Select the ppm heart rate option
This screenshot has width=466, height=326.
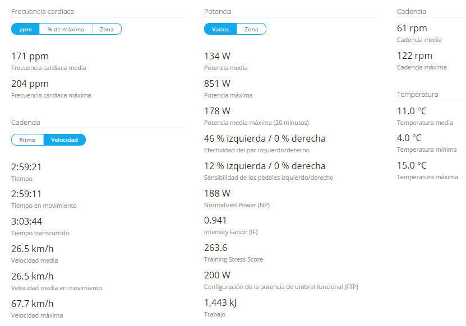pyautogui.click(x=25, y=29)
